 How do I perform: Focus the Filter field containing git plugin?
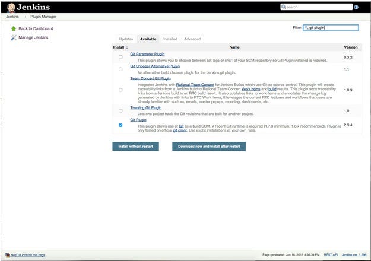point(331,28)
